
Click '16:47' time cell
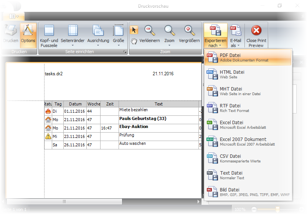pos(110,128)
